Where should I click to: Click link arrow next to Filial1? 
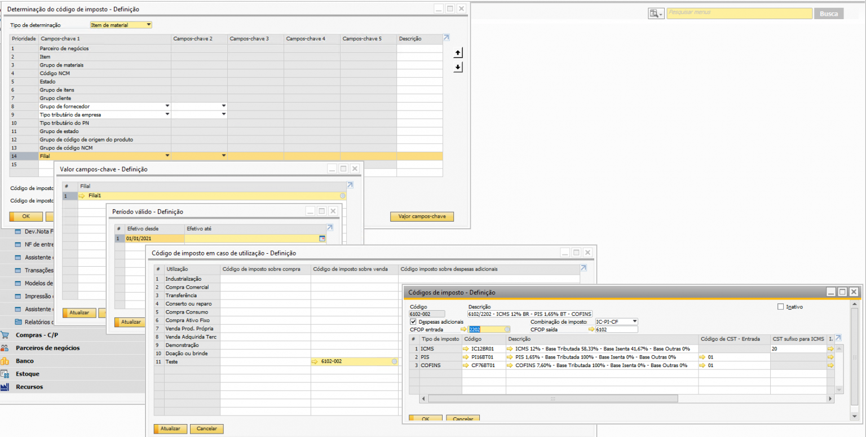tap(82, 196)
